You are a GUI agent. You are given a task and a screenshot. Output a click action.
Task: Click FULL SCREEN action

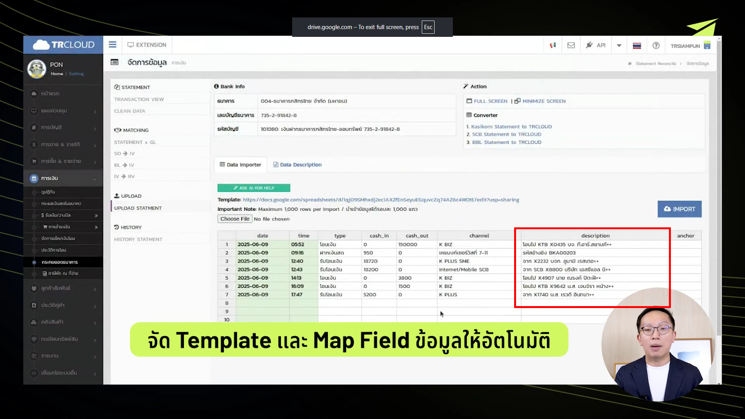click(x=487, y=101)
